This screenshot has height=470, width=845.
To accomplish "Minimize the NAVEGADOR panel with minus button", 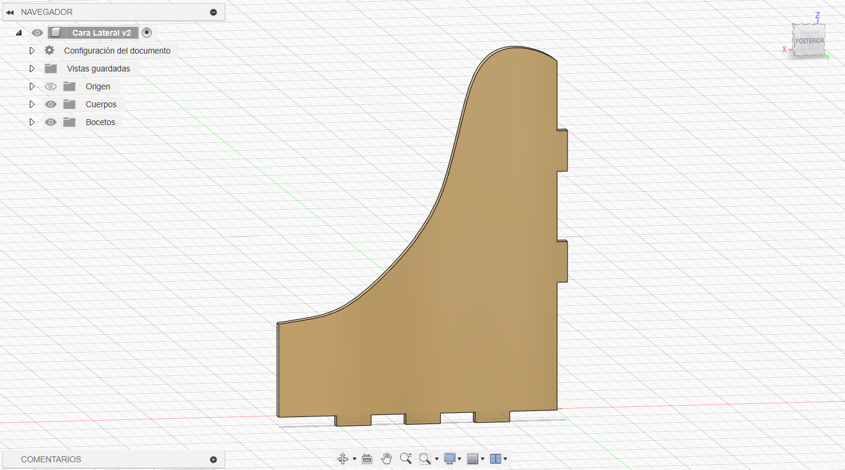I will point(213,12).
